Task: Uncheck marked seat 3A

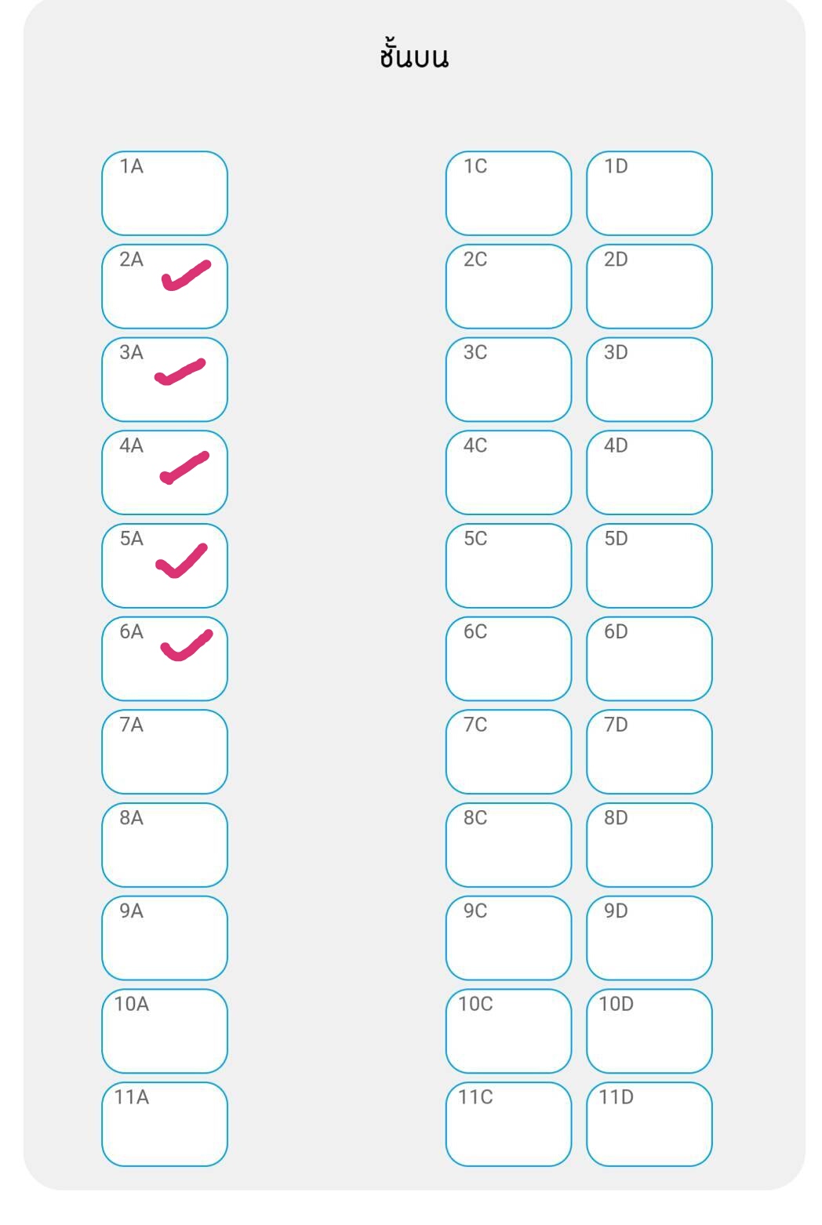Action: pyautogui.click(x=164, y=380)
